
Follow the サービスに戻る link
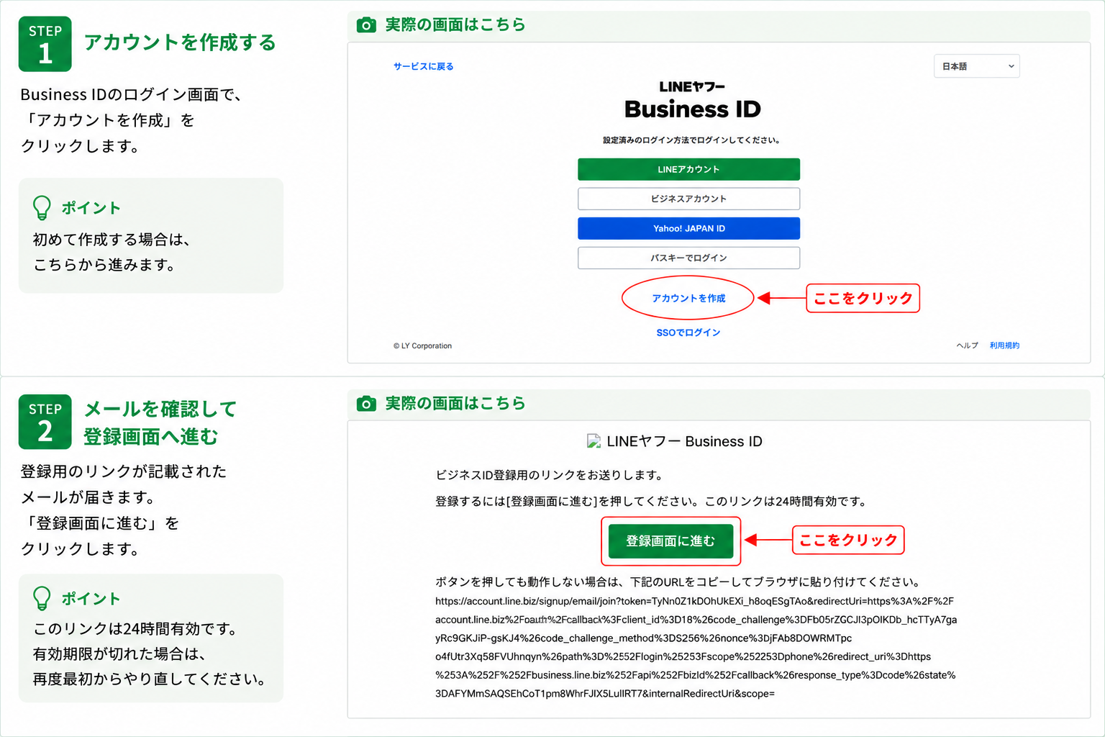(x=423, y=66)
